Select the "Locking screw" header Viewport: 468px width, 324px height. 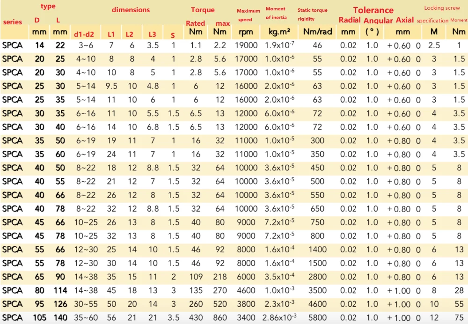442,8
